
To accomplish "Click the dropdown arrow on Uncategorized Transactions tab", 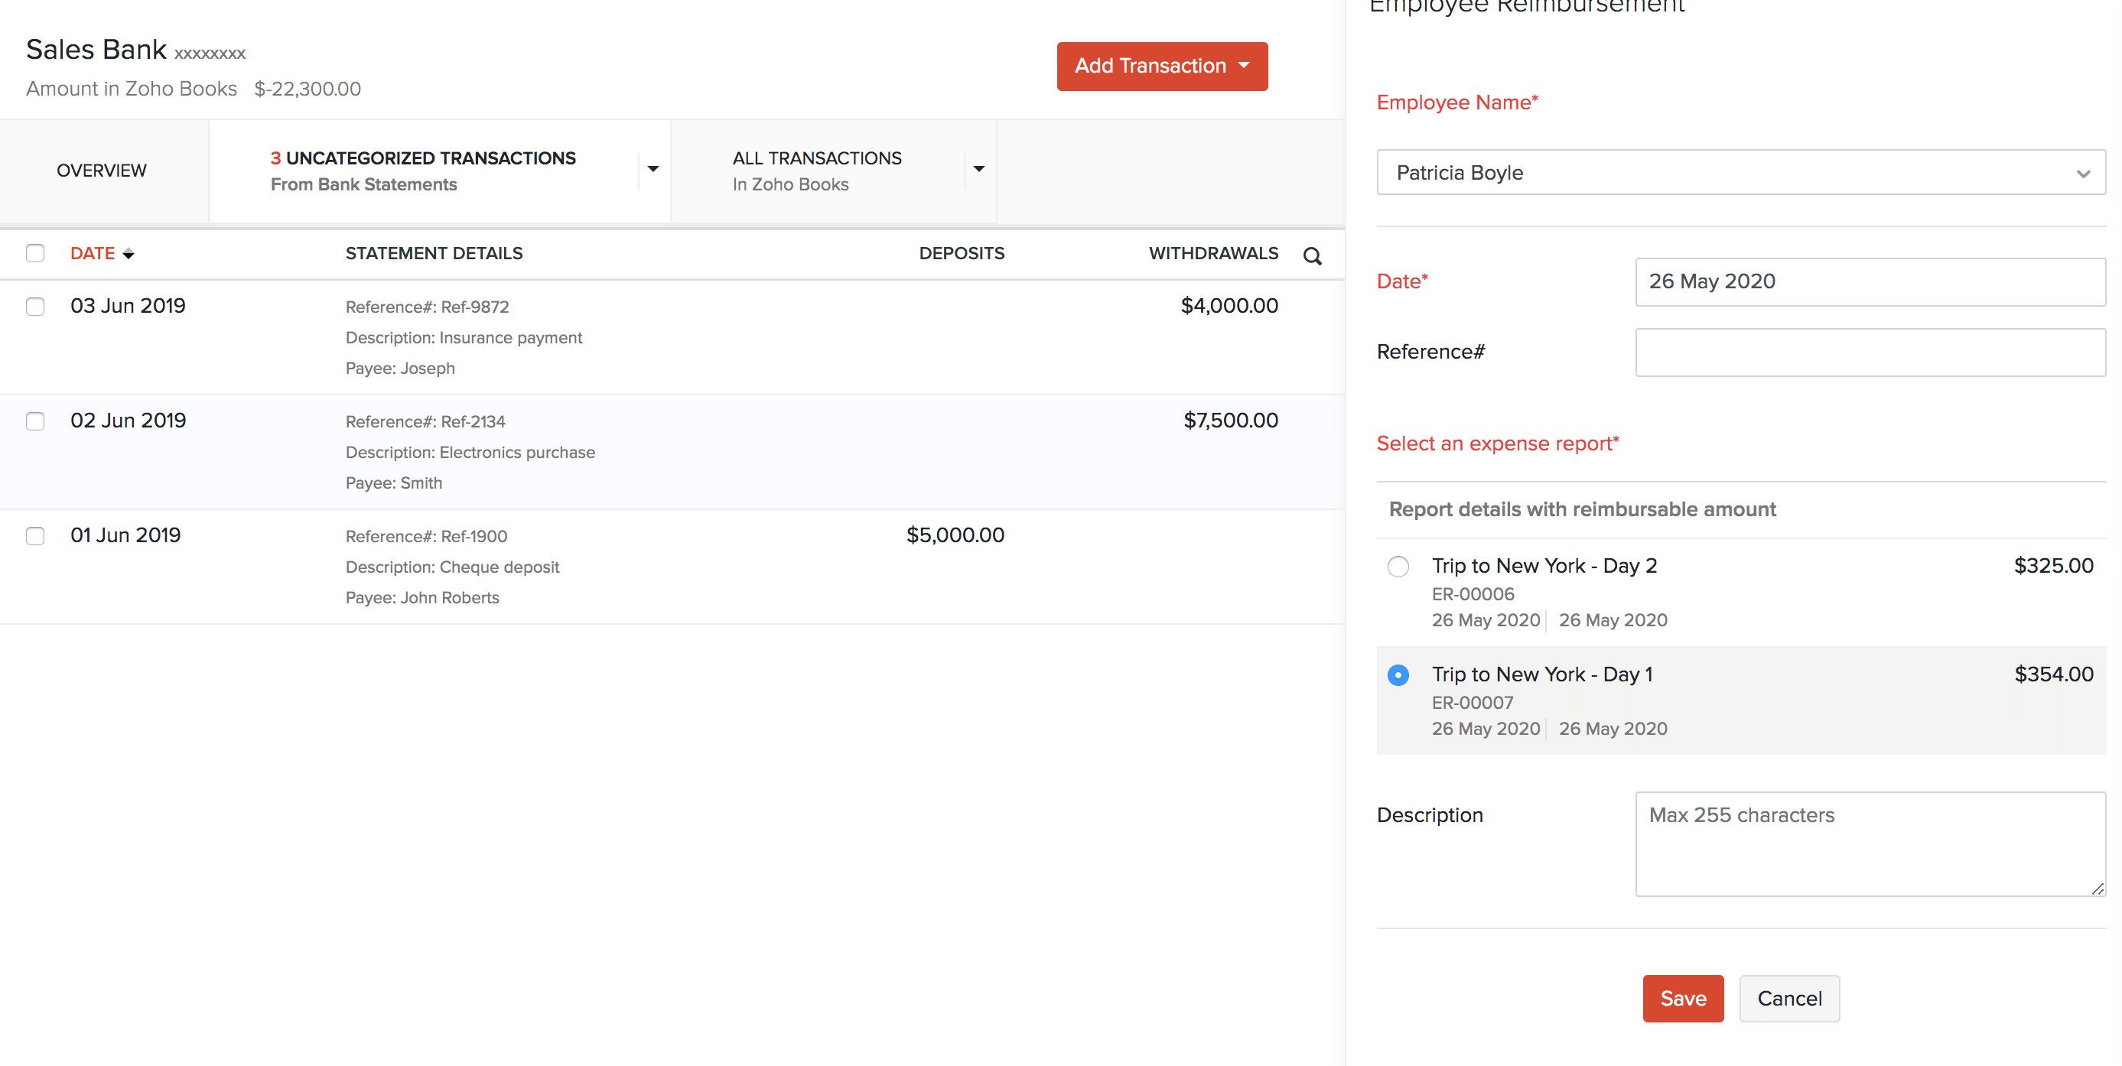I will click(x=653, y=169).
